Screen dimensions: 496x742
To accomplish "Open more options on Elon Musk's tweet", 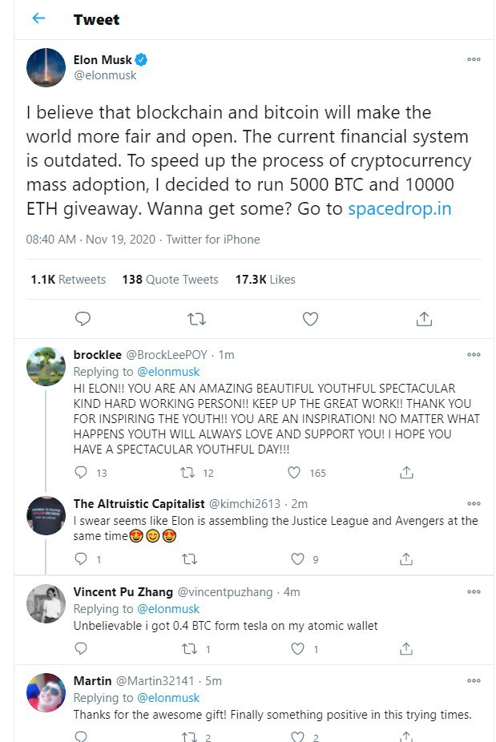I will coord(474,60).
